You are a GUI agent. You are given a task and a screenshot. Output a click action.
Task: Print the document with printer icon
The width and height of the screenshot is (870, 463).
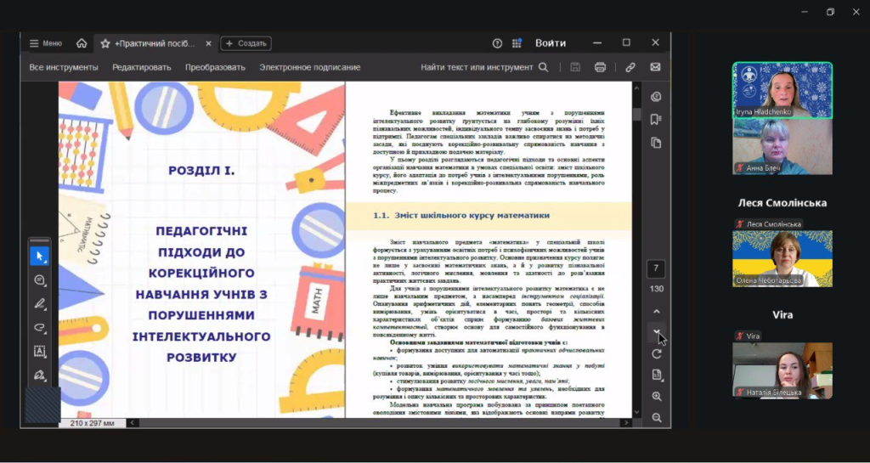click(x=600, y=67)
